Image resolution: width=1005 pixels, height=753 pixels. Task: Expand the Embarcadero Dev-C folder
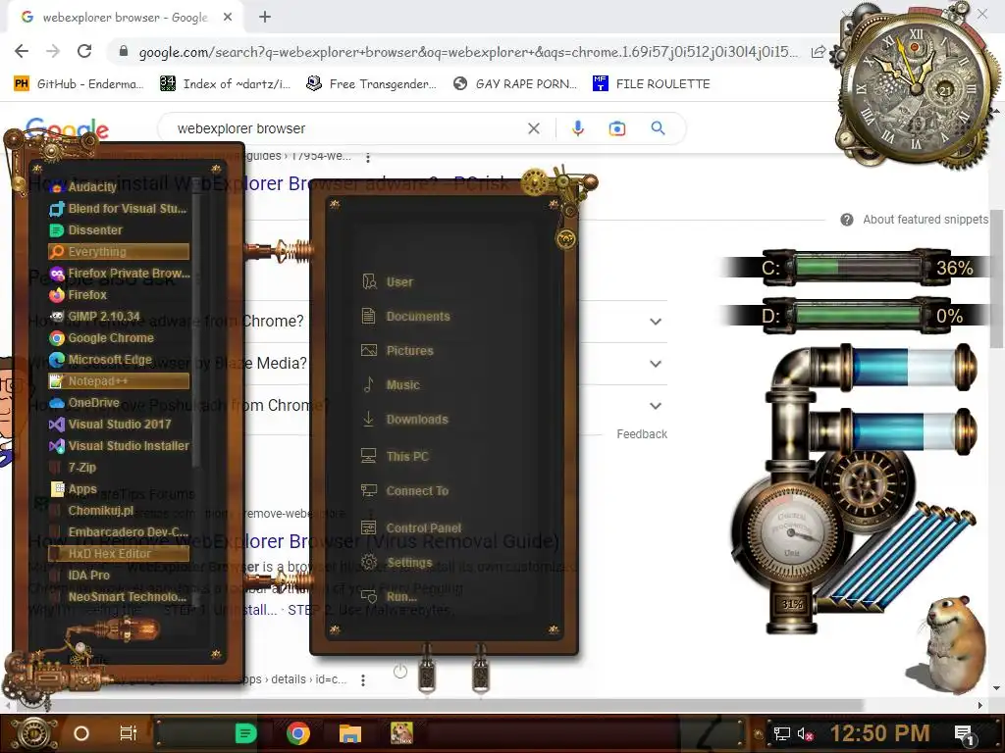click(x=119, y=532)
